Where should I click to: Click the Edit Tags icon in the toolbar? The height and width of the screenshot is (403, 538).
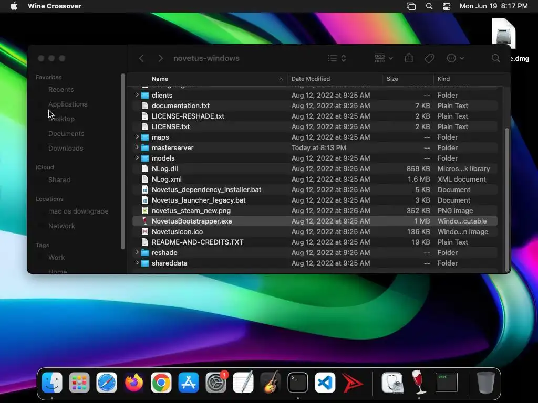point(429,58)
